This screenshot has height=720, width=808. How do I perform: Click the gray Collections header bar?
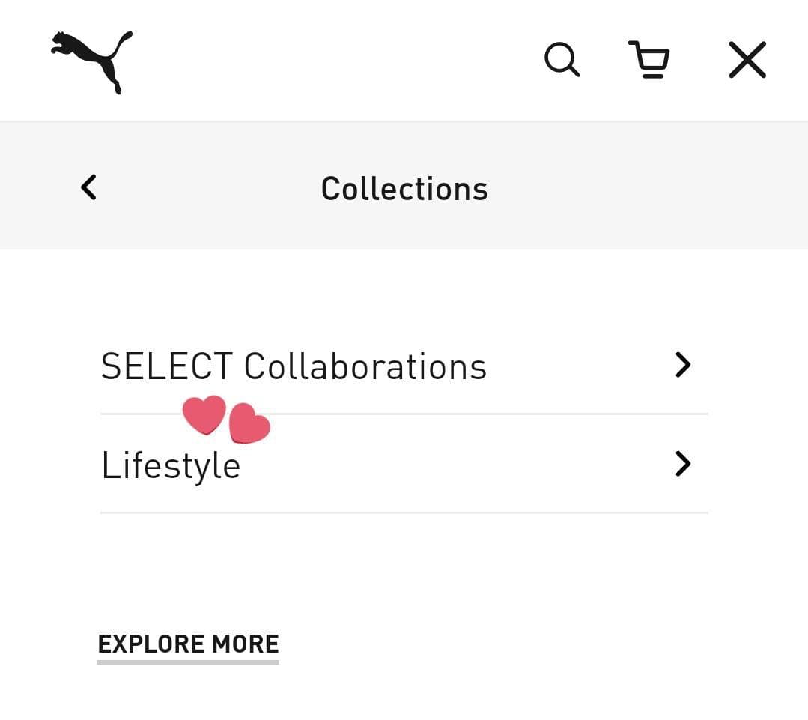click(637, 186)
